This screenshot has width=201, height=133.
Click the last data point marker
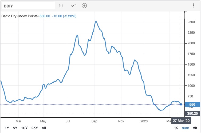pyautogui.click(x=181, y=104)
